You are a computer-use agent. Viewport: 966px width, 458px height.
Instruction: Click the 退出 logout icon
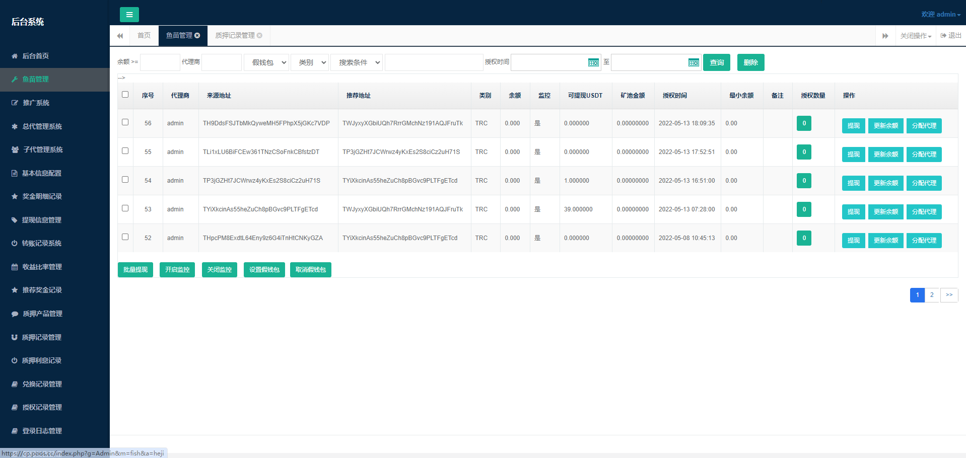[x=943, y=35]
